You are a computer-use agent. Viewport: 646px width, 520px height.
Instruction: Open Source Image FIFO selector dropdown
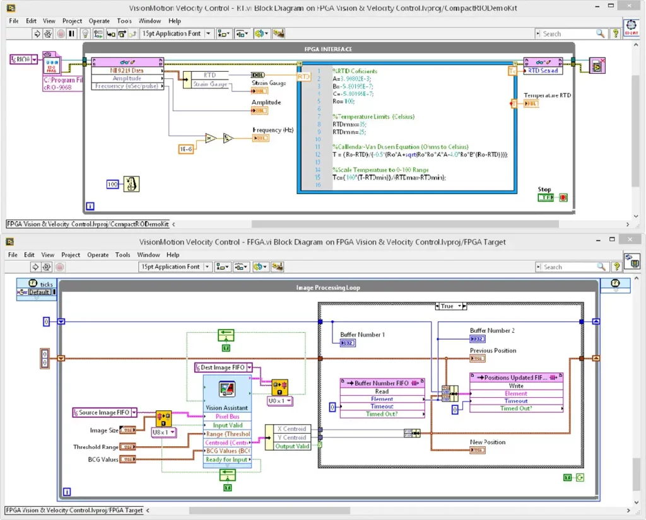(134, 412)
